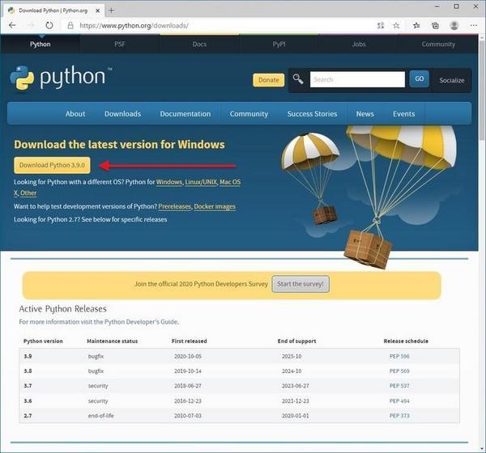The height and width of the screenshot is (453, 486).
Task: Open the PEP 494 release schedule link
Action: pos(399,401)
